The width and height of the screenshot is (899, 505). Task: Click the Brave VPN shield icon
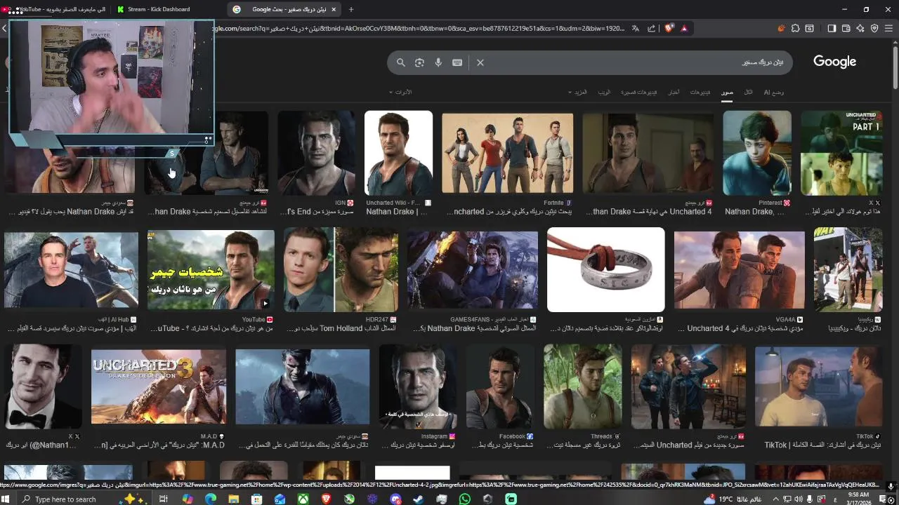(874, 28)
